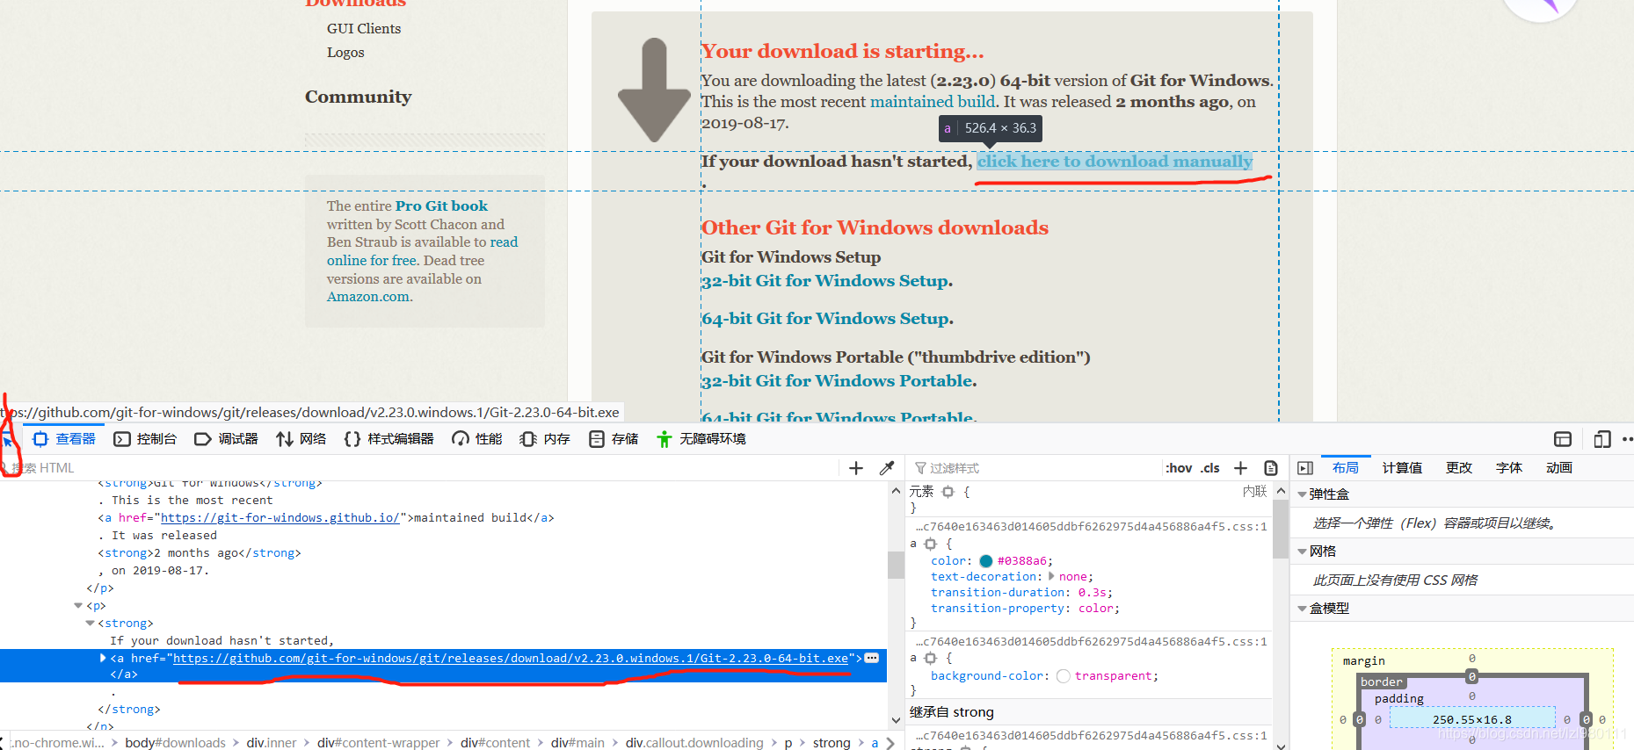
Task: Toggle selector highlighter on background-color rule
Action: pyautogui.click(x=930, y=658)
